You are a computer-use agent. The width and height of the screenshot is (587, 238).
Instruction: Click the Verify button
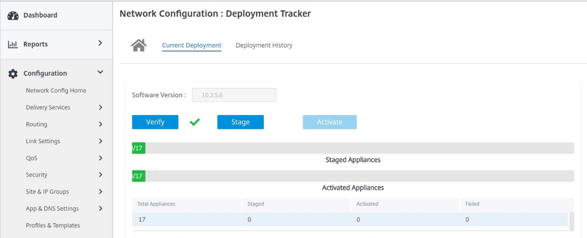[156, 122]
